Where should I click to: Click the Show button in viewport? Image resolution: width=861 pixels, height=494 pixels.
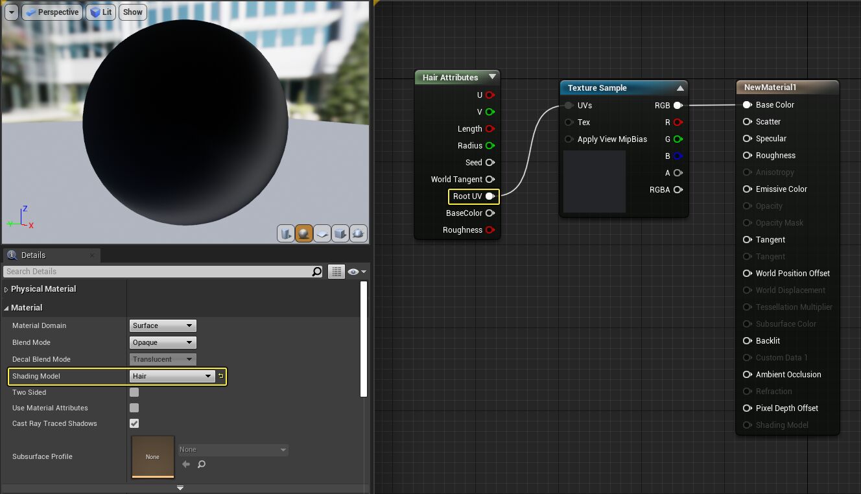click(x=132, y=12)
